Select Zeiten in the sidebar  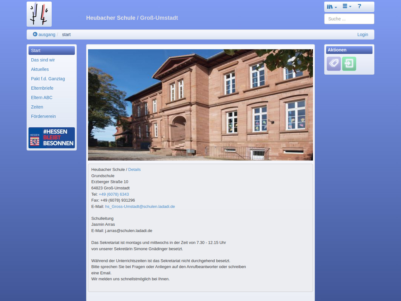tap(37, 107)
